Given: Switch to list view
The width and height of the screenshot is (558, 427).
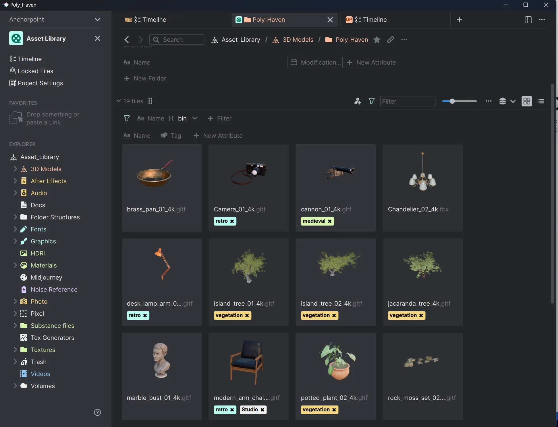Looking at the screenshot, I should click(x=541, y=101).
